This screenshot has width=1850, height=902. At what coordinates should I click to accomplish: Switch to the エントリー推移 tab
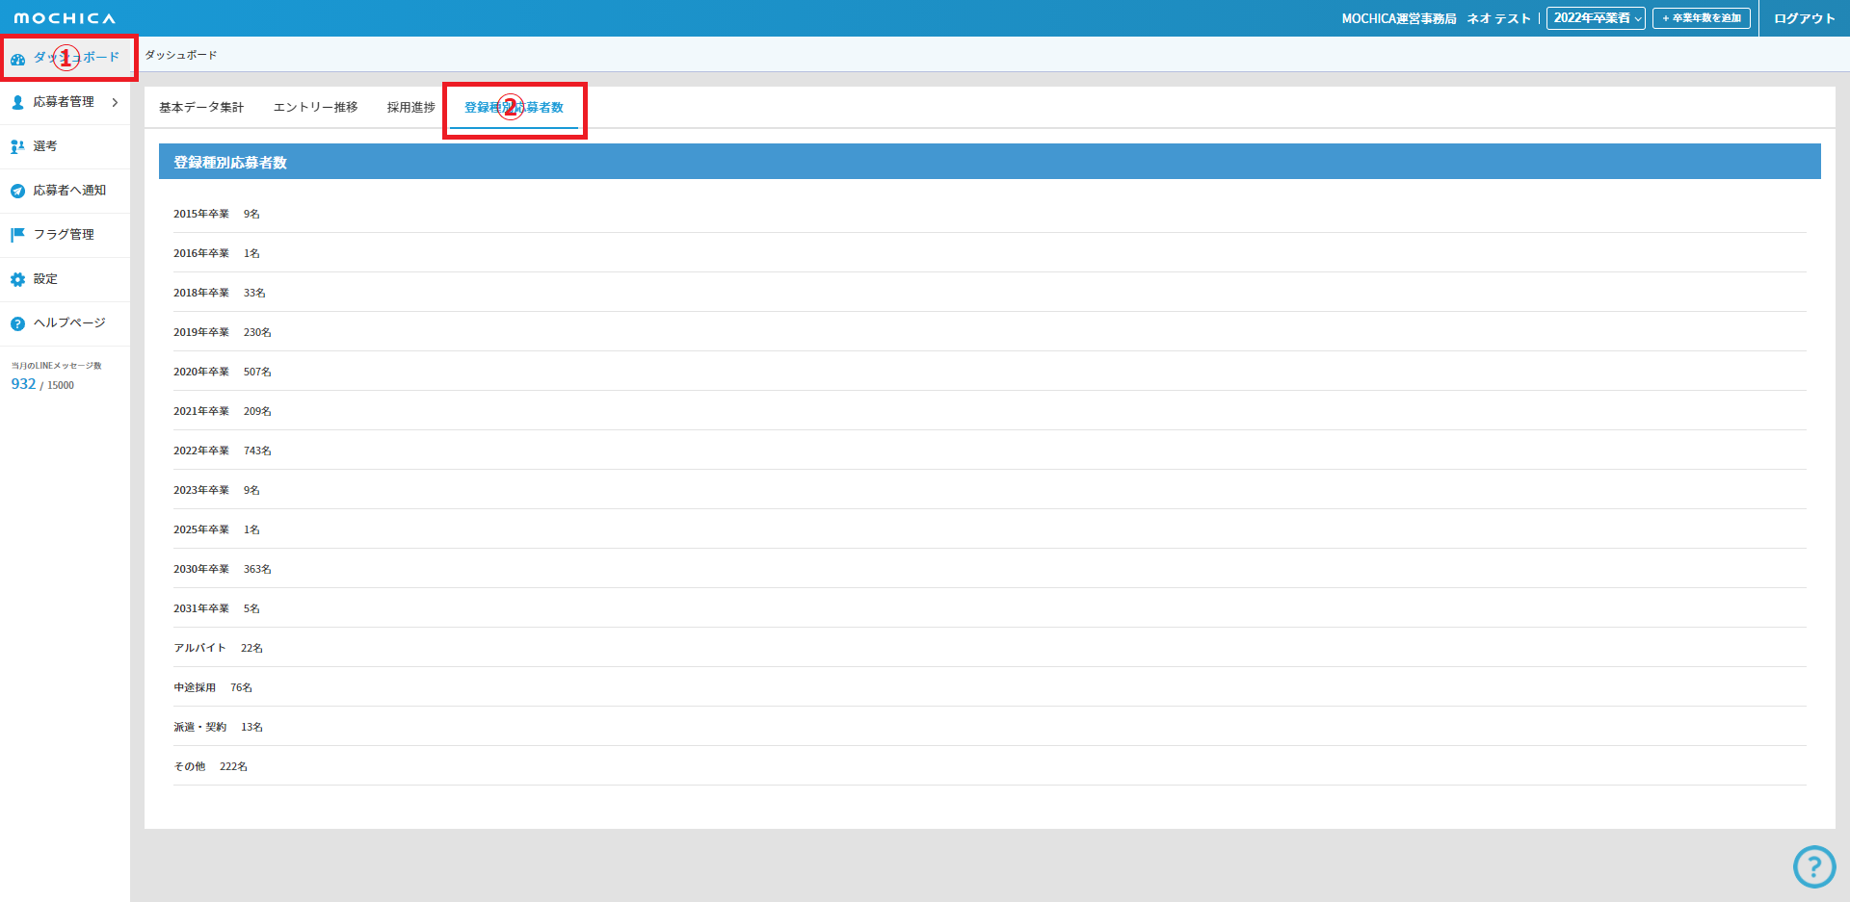(315, 107)
